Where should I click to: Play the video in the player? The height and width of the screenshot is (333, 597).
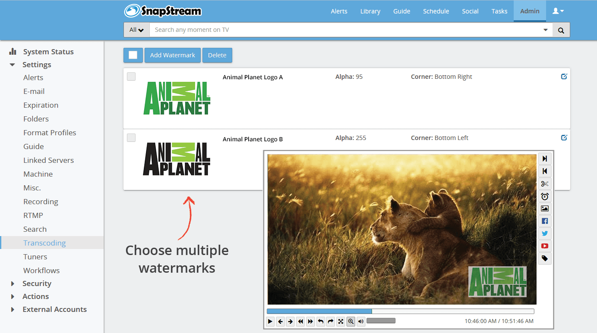coord(270,321)
